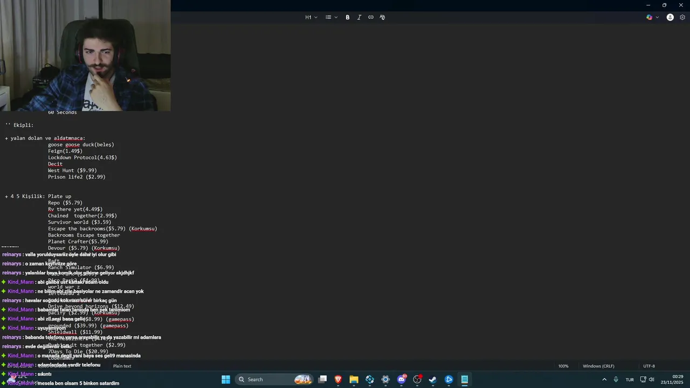The width and height of the screenshot is (690, 388).
Task: Open the network tray icon
Action: (643, 379)
